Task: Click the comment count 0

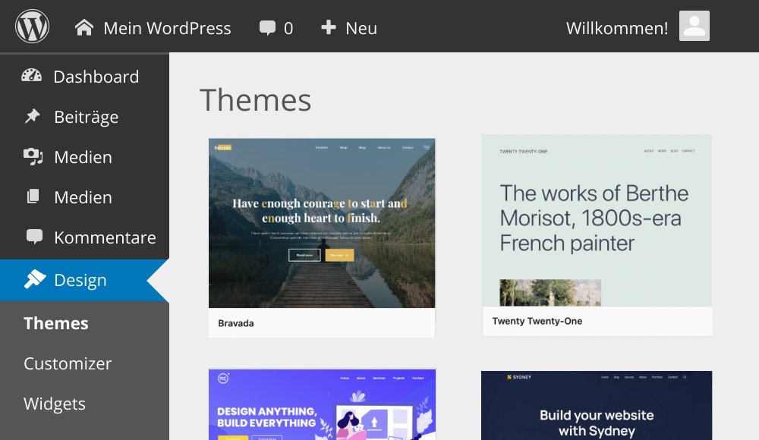Action: [288, 28]
